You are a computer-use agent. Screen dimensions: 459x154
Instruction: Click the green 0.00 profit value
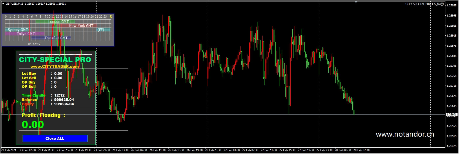pyautogui.click(x=33, y=125)
